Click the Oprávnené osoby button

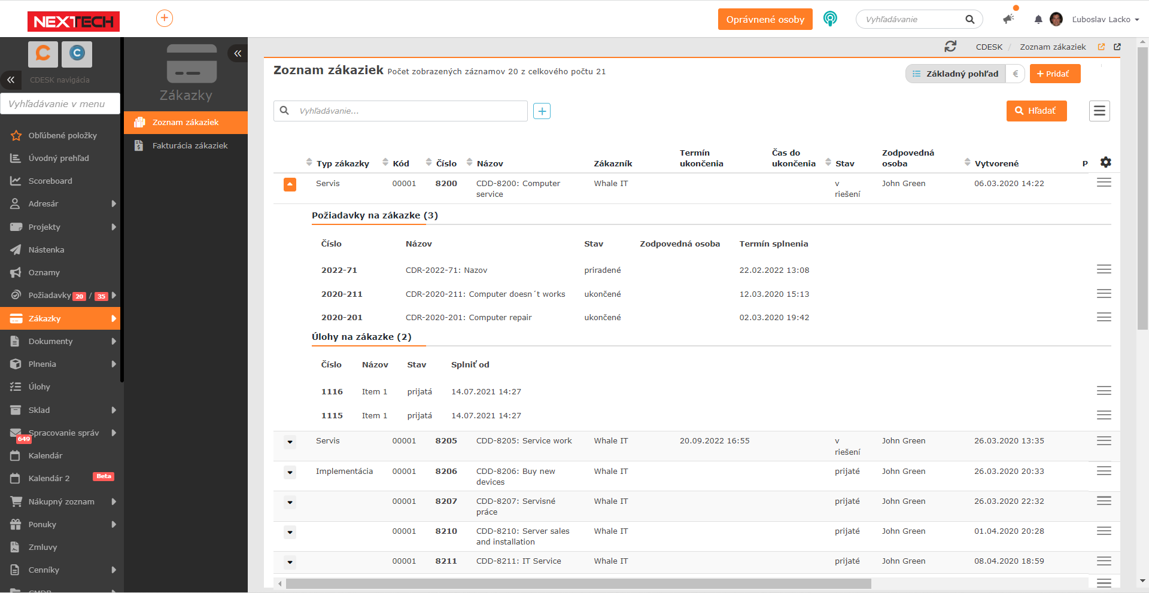click(765, 19)
